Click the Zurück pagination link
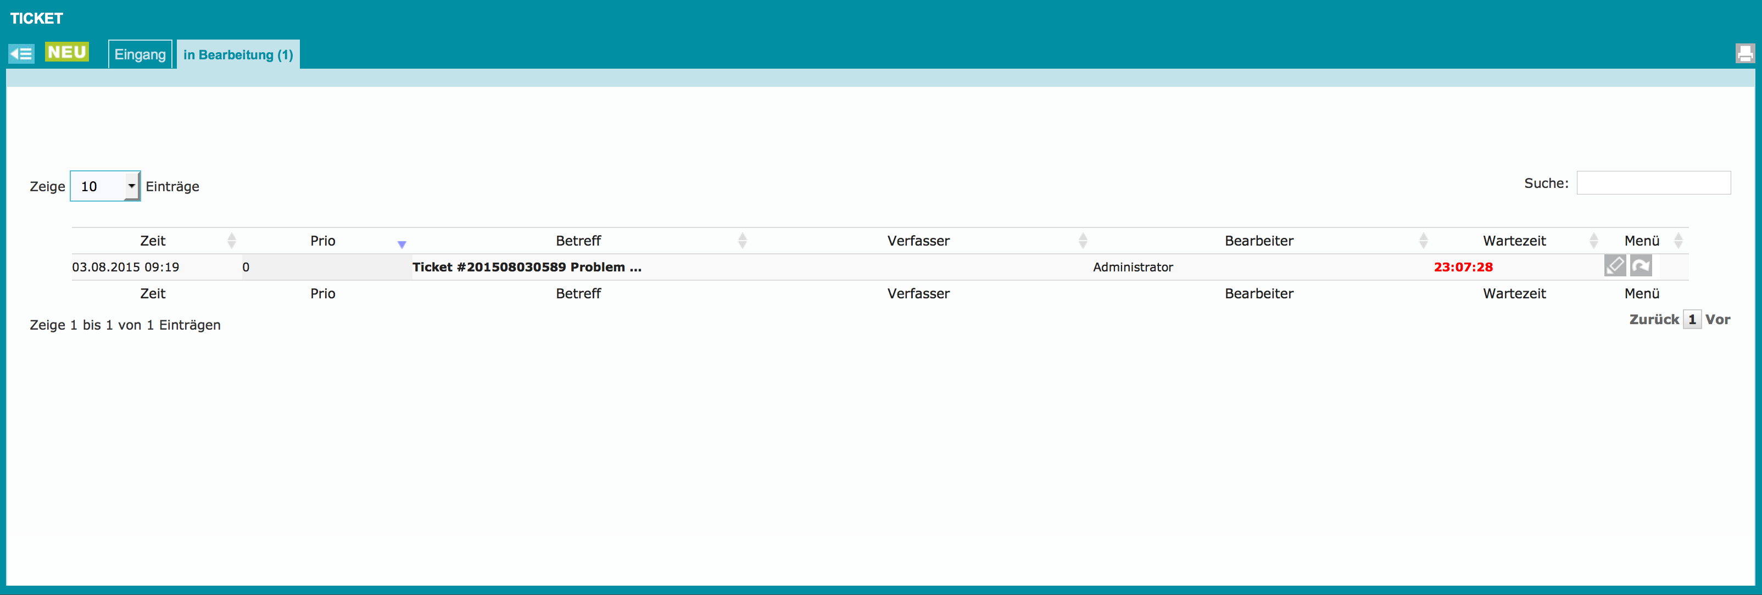This screenshot has width=1762, height=595. [1653, 319]
